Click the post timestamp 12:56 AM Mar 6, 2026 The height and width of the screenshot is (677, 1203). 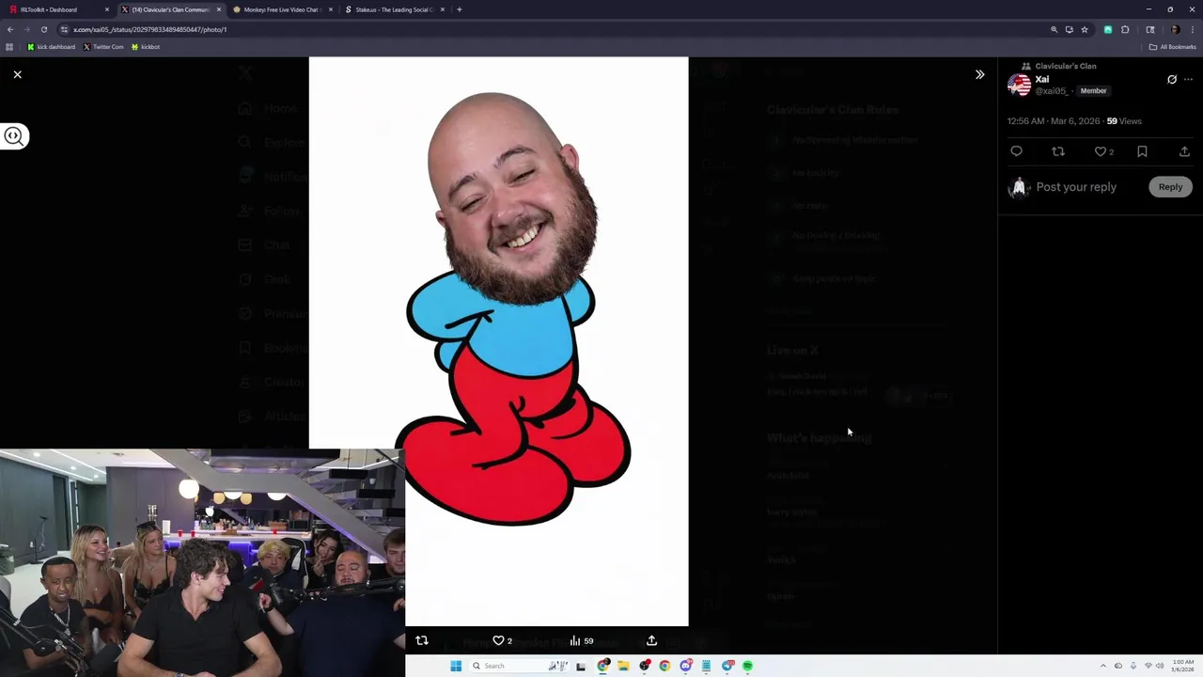point(1053,121)
